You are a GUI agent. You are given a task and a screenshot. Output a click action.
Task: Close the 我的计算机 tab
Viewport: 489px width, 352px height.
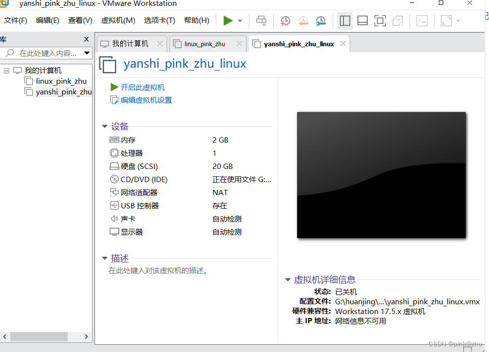click(x=160, y=44)
